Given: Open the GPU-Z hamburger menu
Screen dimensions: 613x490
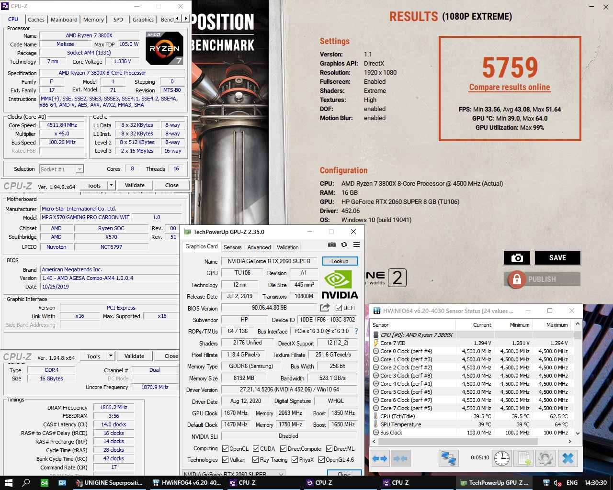Looking at the screenshot, I should click(x=356, y=245).
